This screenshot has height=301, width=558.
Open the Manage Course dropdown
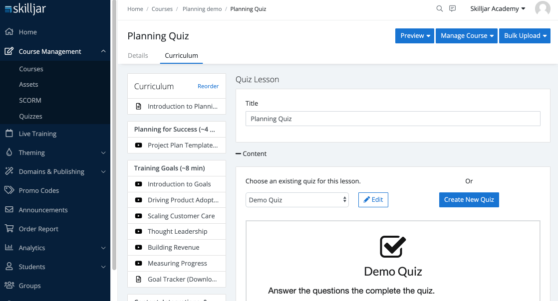click(467, 35)
